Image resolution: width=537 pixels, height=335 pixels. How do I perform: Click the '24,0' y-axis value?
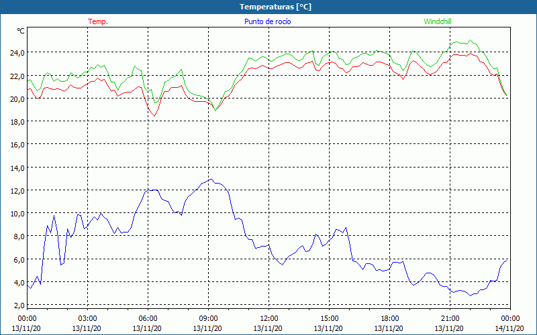[17, 53]
